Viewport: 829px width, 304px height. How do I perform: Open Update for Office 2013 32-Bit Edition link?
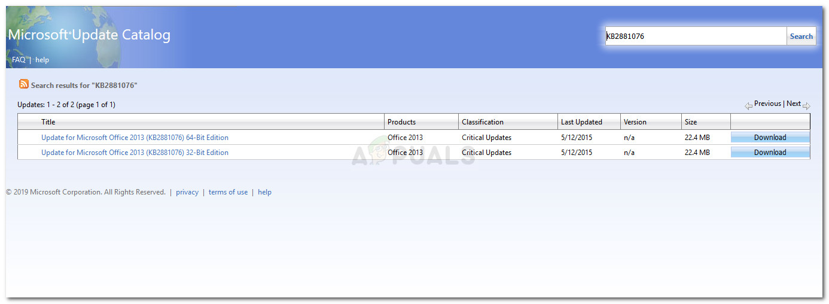[x=135, y=153]
